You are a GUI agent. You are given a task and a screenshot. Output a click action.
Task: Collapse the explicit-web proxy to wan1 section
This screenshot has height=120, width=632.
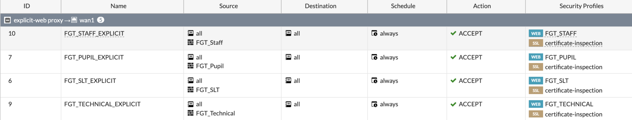7,20
